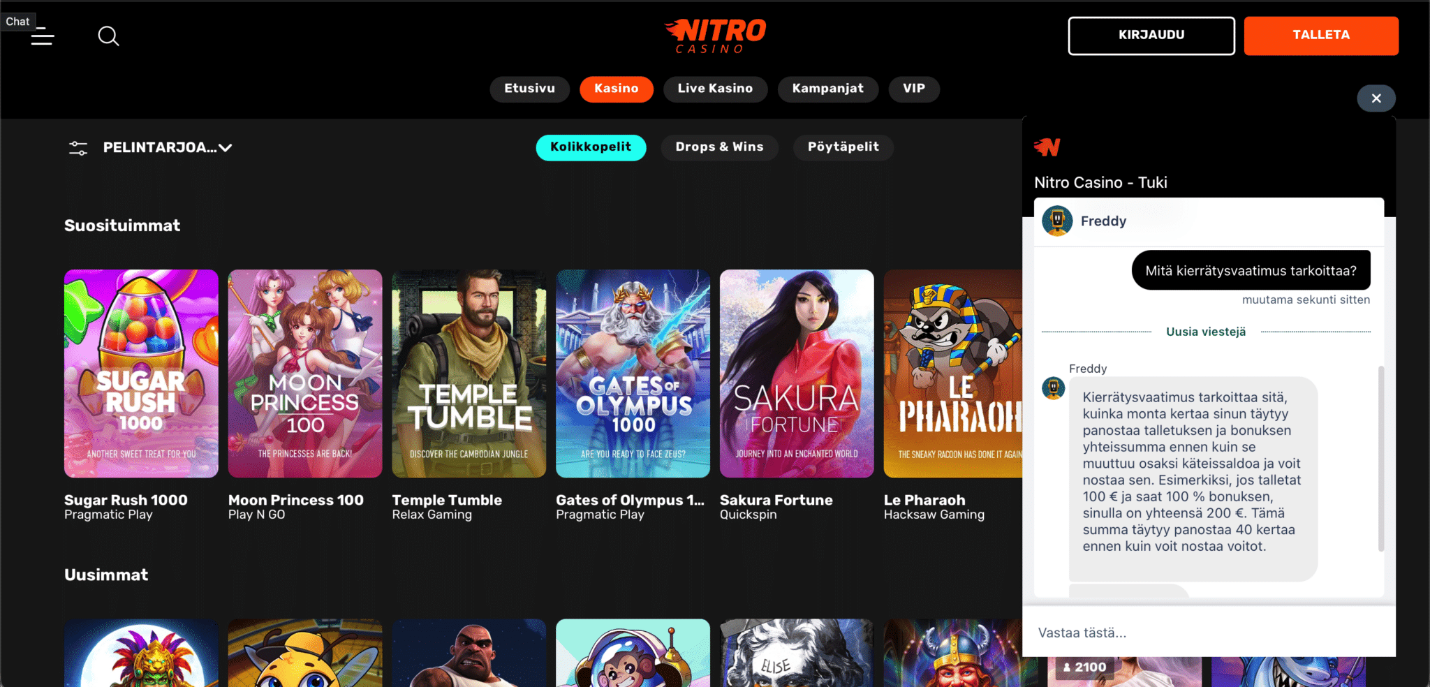Click the Play N GO provider text

(257, 515)
